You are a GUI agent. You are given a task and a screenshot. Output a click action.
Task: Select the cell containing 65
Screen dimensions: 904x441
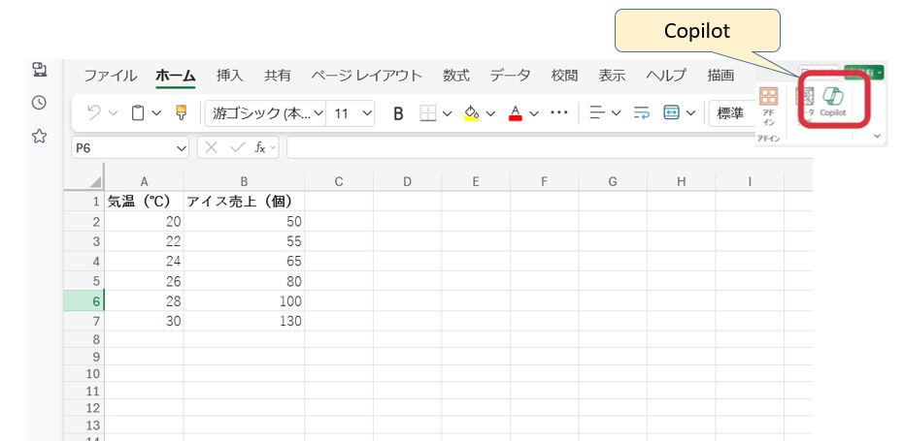245,261
